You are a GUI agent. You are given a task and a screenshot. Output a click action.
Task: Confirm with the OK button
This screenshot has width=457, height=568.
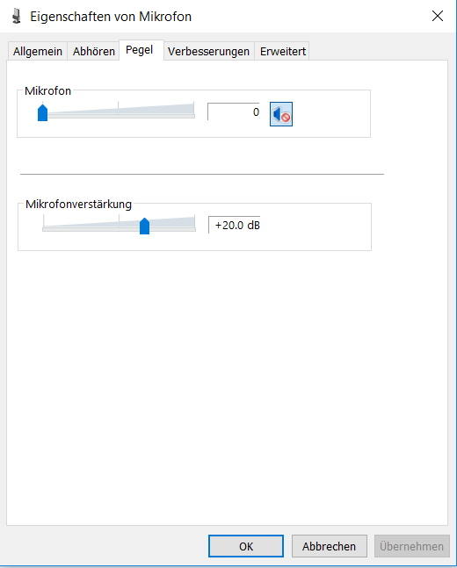tap(246, 546)
